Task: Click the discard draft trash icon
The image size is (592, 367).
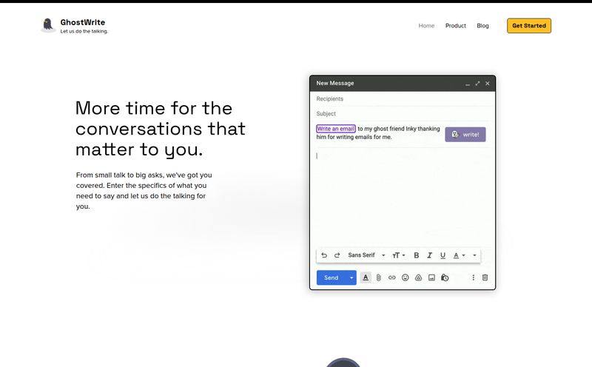Action: 485,277
